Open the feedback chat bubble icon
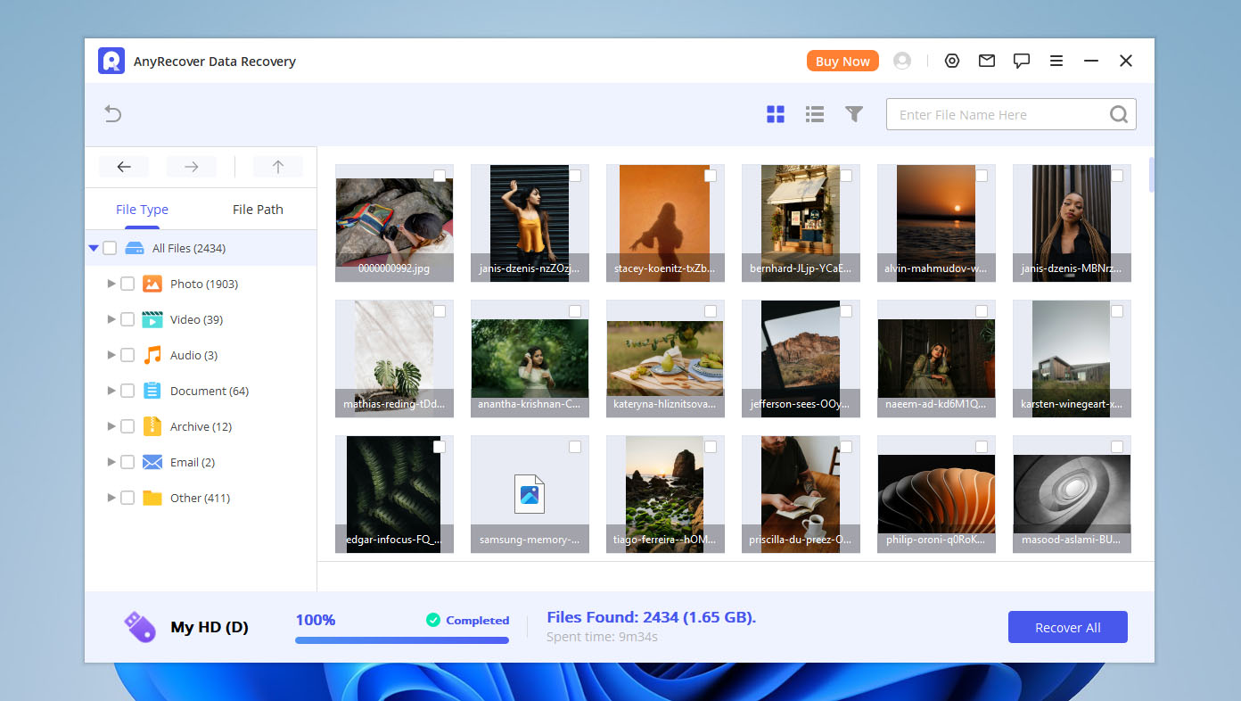This screenshot has width=1241, height=701. [x=1022, y=61]
